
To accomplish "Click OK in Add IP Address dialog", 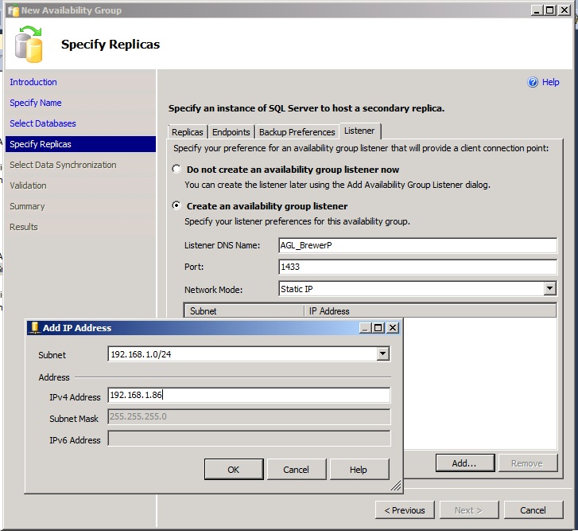I will coord(233,470).
